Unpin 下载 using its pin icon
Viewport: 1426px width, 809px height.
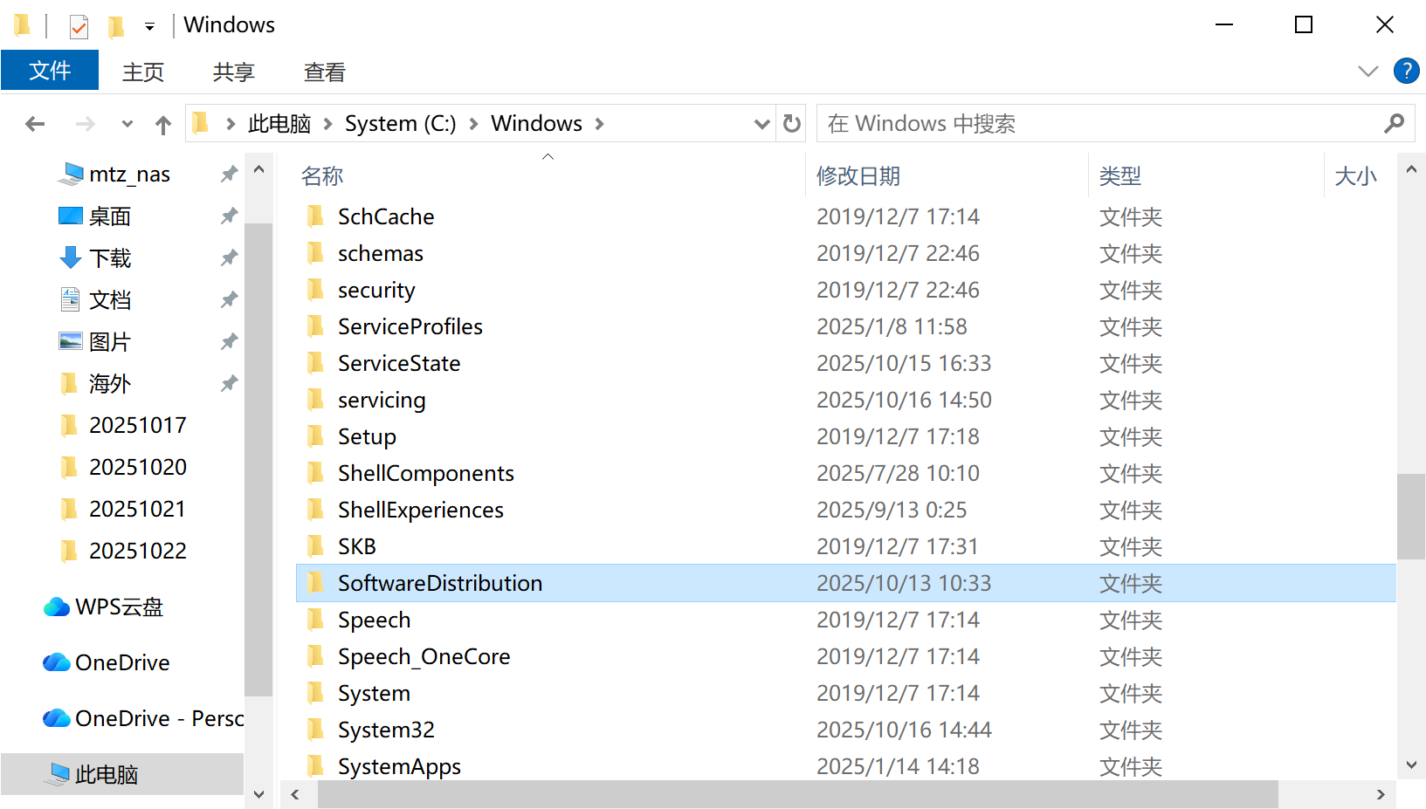229,257
